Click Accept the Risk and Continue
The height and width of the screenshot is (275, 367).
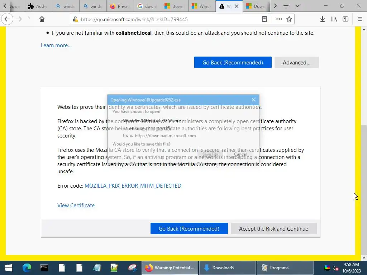(273, 228)
